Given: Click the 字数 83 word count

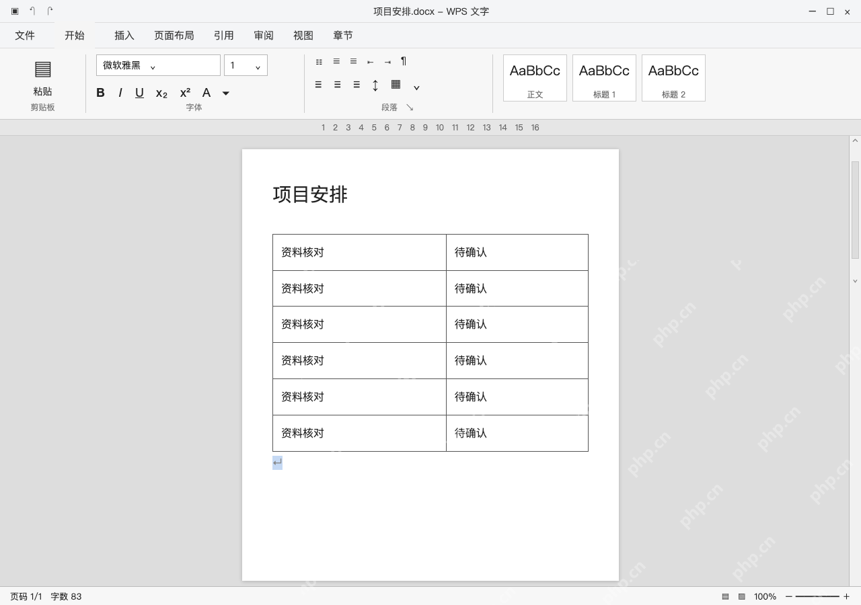Looking at the screenshot, I should (x=66, y=597).
